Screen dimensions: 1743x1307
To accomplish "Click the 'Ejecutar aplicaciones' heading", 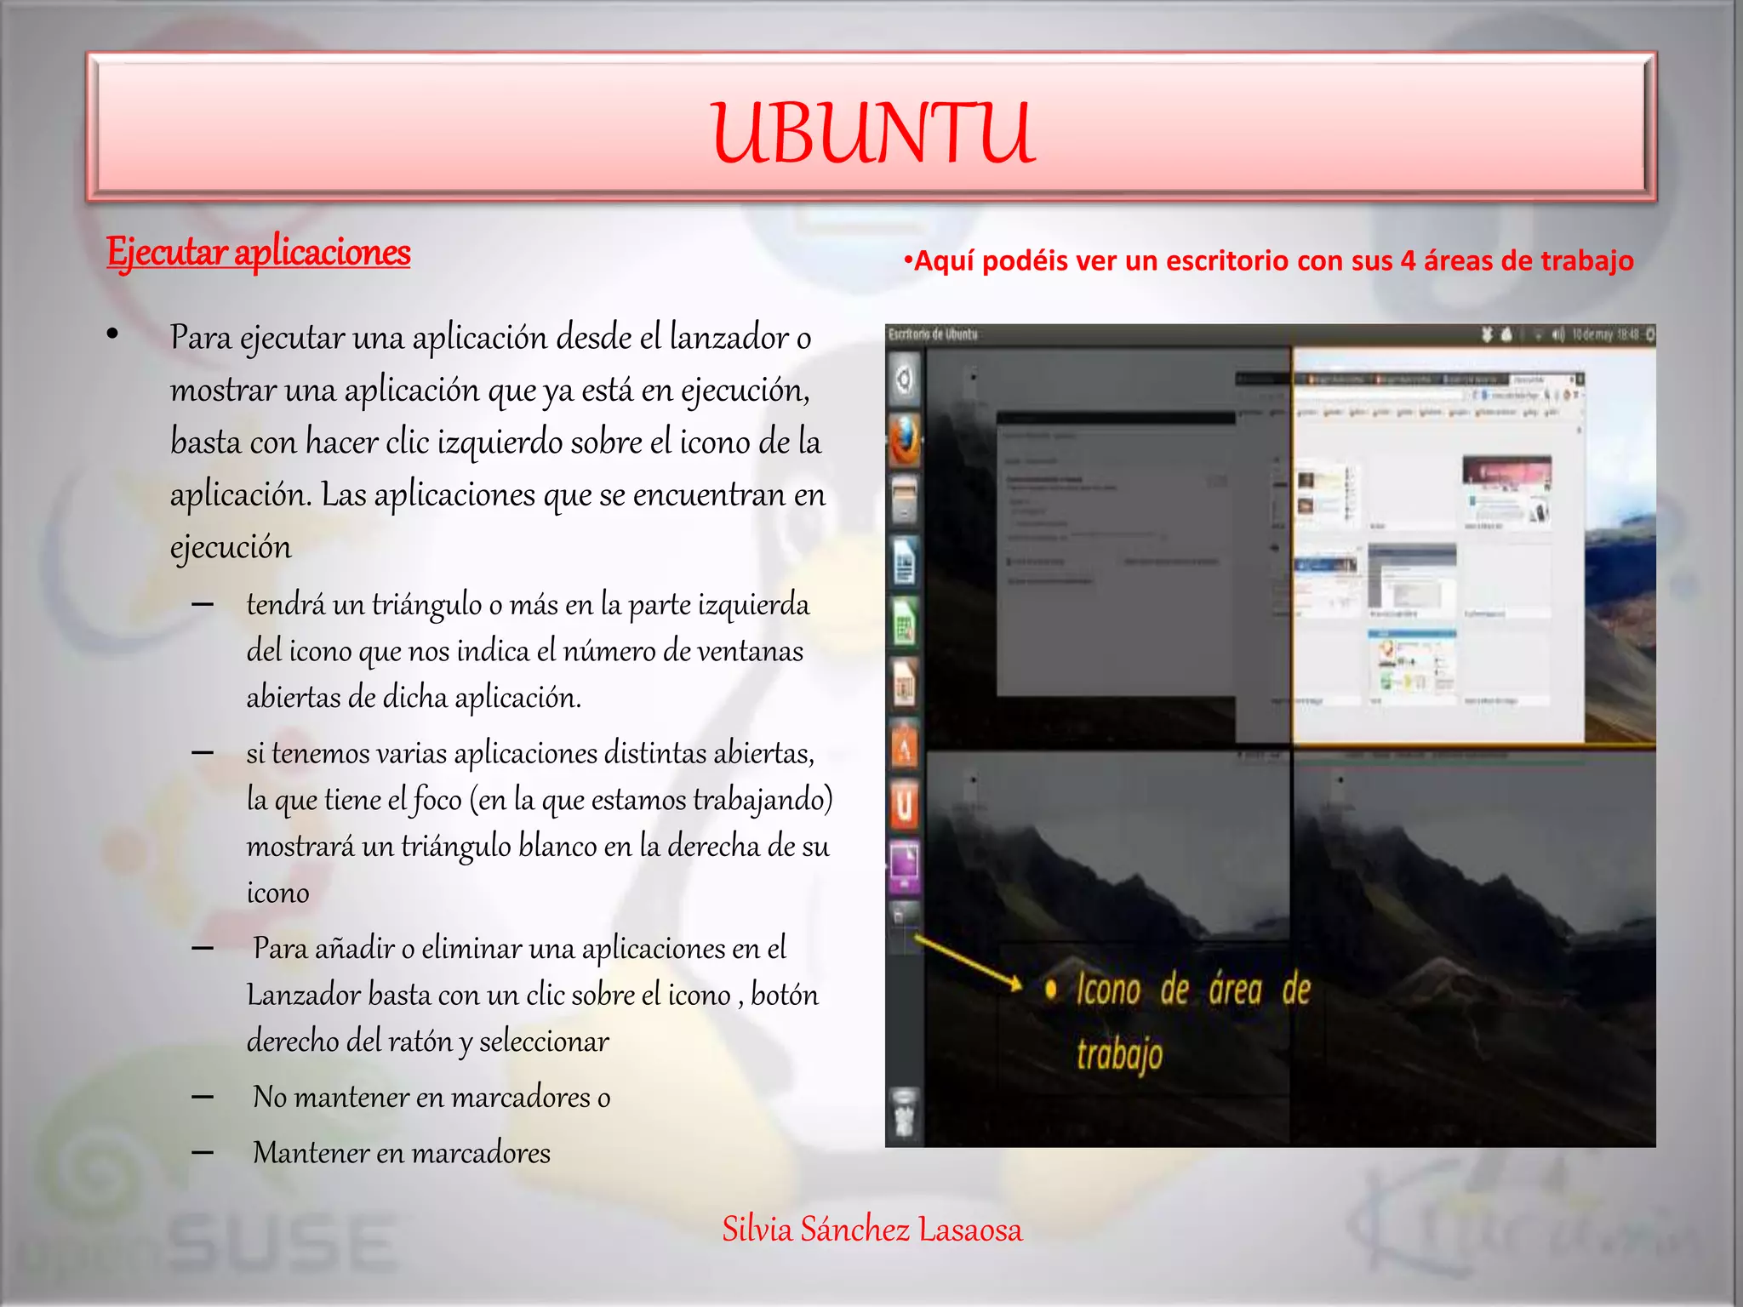I will [259, 253].
